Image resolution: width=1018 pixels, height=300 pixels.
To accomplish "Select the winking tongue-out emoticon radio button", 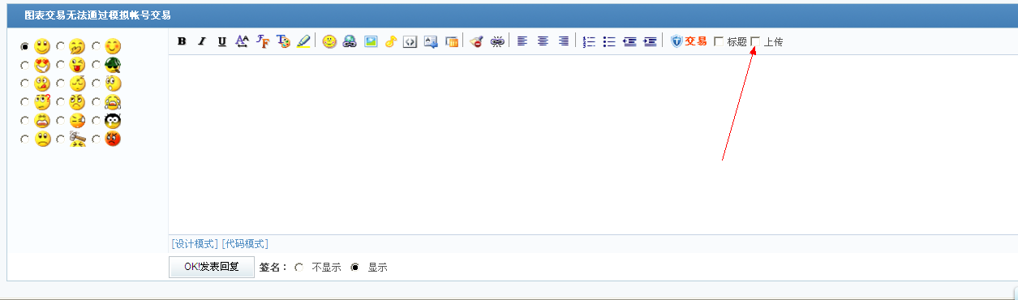I will pyautogui.click(x=61, y=66).
